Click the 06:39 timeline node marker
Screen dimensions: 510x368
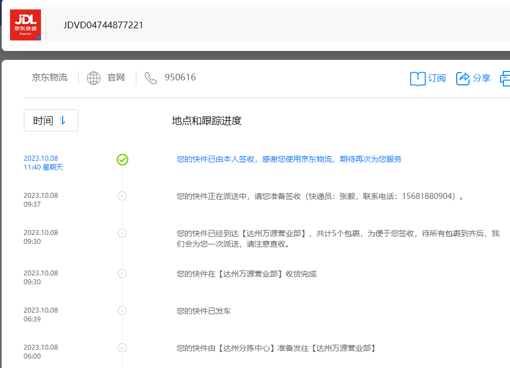123,311
